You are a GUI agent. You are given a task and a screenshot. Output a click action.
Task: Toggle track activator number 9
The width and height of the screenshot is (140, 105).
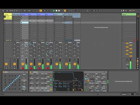point(75,64)
